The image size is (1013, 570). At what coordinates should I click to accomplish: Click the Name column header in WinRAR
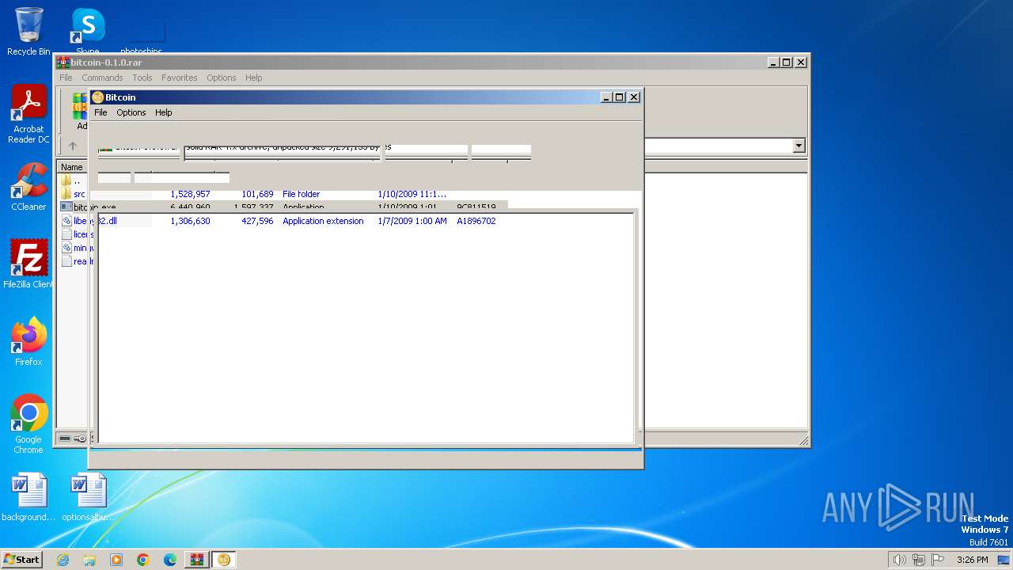[73, 167]
